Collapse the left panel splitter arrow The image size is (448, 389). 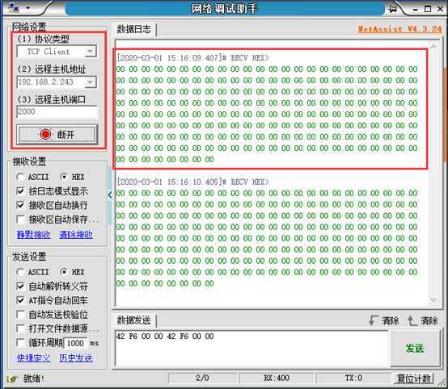(110, 195)
